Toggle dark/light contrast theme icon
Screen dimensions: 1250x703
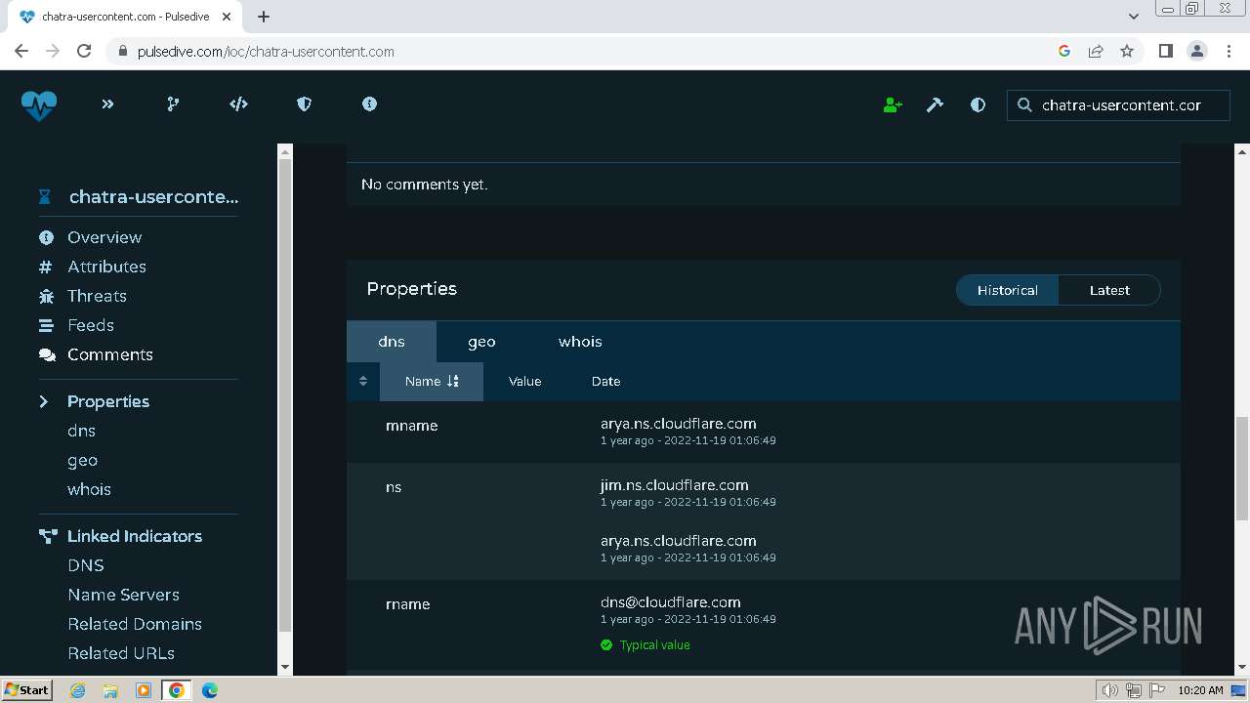click(x=978, y=104)
